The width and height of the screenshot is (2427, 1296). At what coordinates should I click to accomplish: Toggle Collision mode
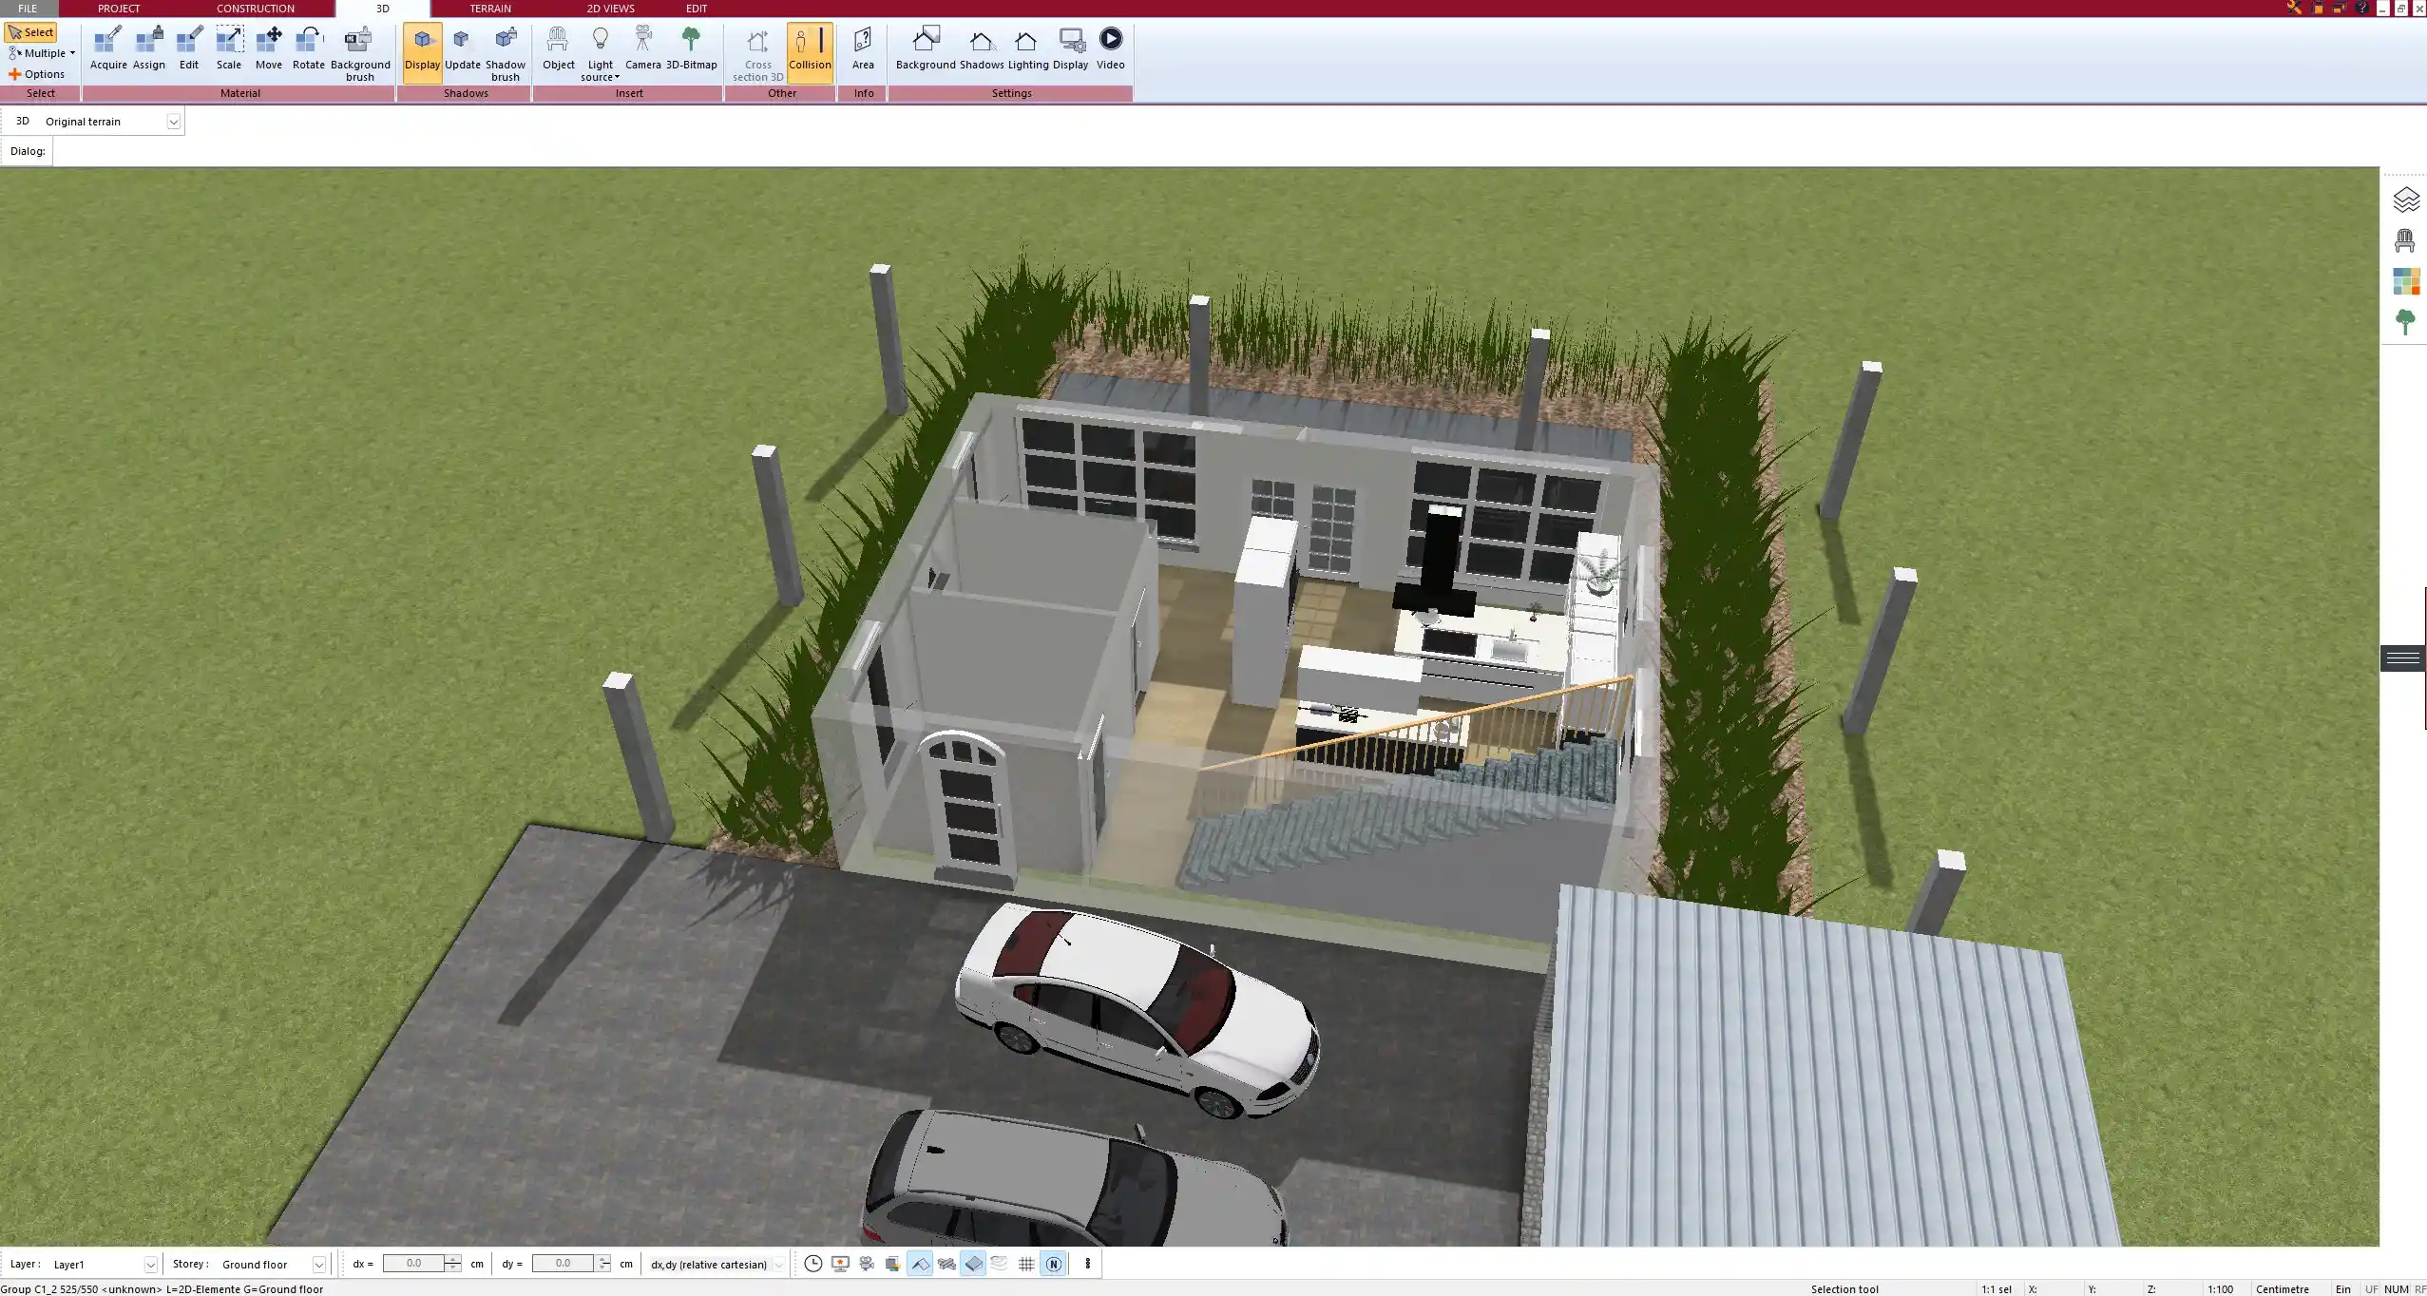(811, 52)
